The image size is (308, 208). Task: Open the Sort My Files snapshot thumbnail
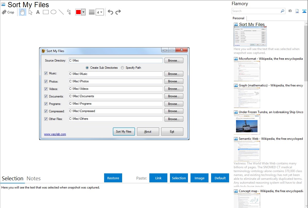click(250, 36)
